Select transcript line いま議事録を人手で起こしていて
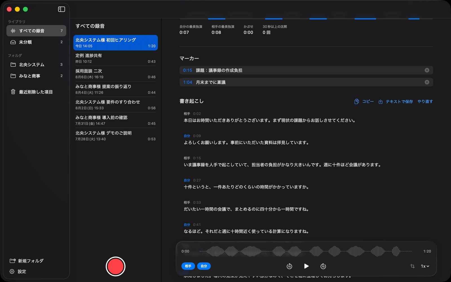 (x=283, y=165)
